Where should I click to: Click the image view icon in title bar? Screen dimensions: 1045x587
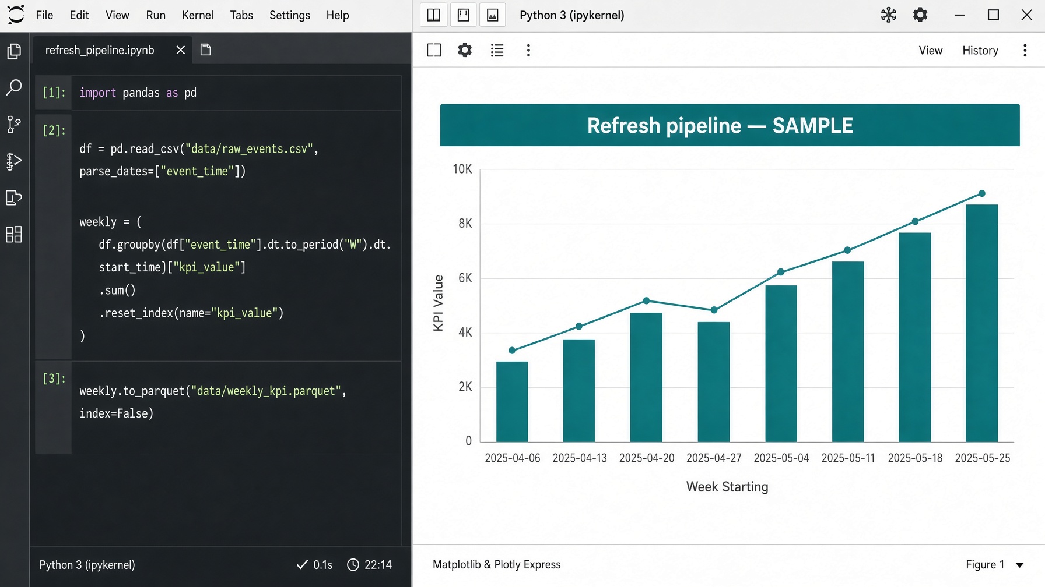[x=493, y=15]
